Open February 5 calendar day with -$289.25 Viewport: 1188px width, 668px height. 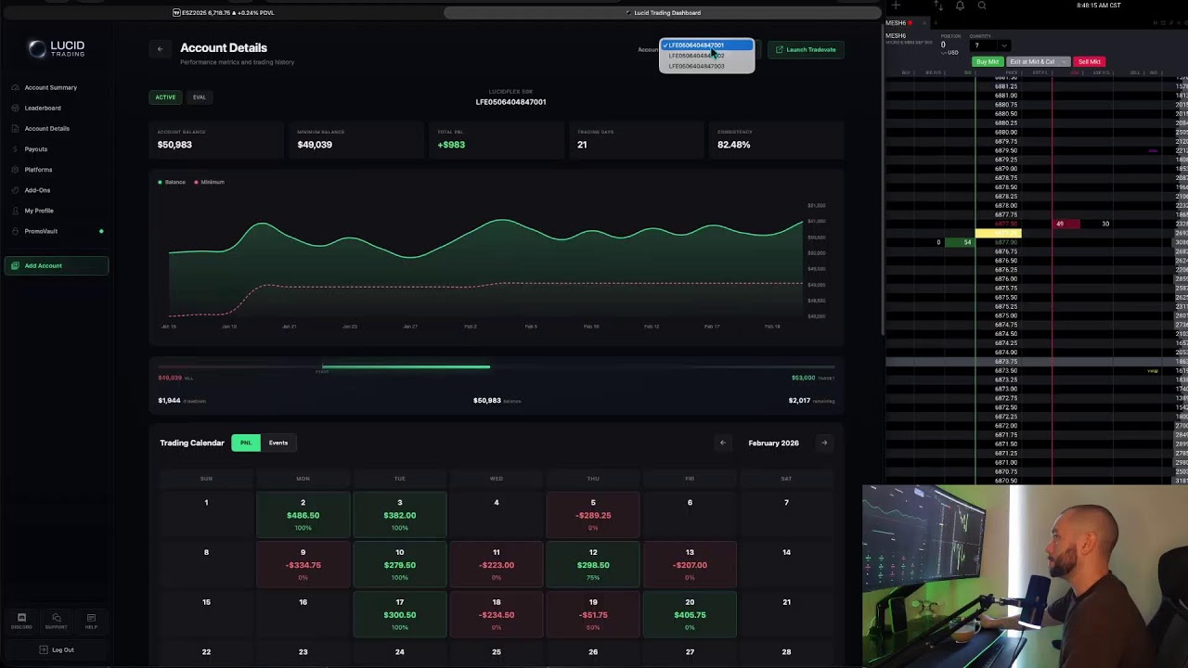[593, 515]
